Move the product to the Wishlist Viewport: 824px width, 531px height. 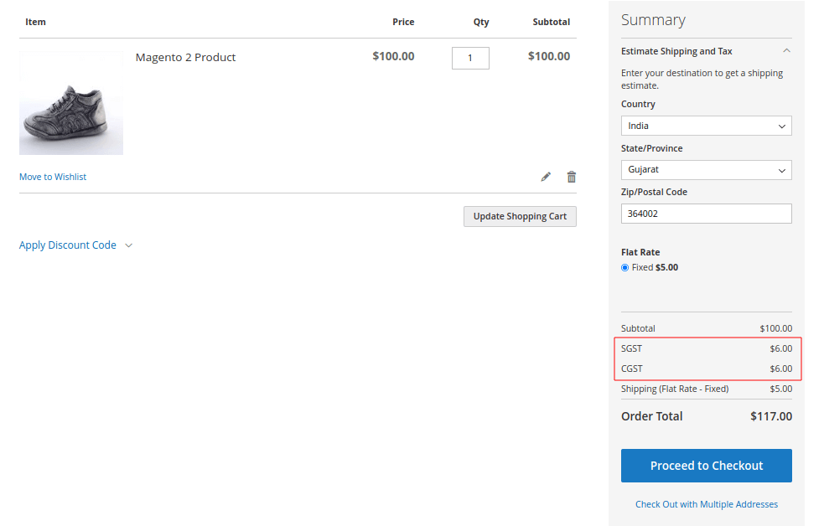pyautogui.click(x=52, y=177)
